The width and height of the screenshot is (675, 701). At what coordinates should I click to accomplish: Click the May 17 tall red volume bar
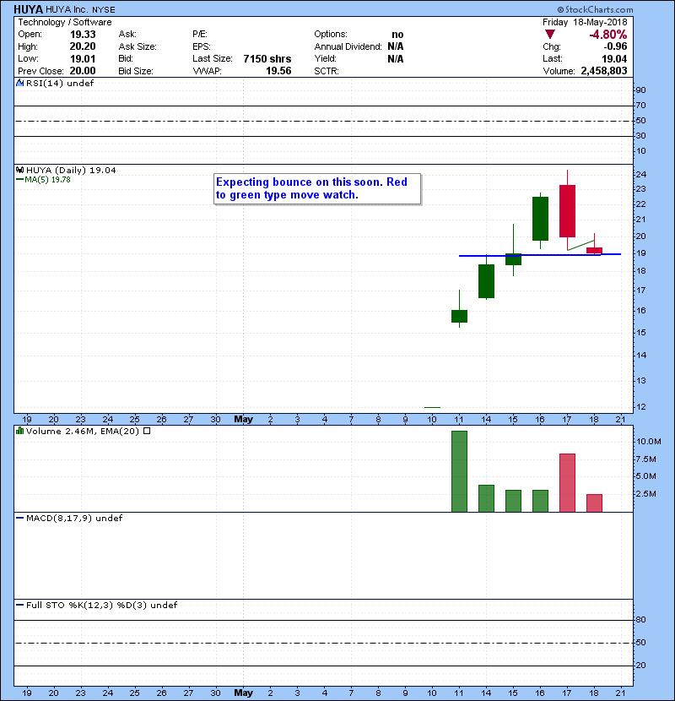(567, 483)
